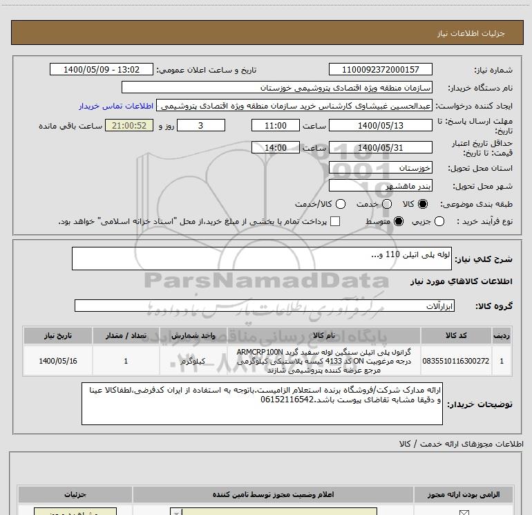Click the کد کالا column header
This screenshot has height=515, width=532.
pyautogui.click(x=456, y=335)
